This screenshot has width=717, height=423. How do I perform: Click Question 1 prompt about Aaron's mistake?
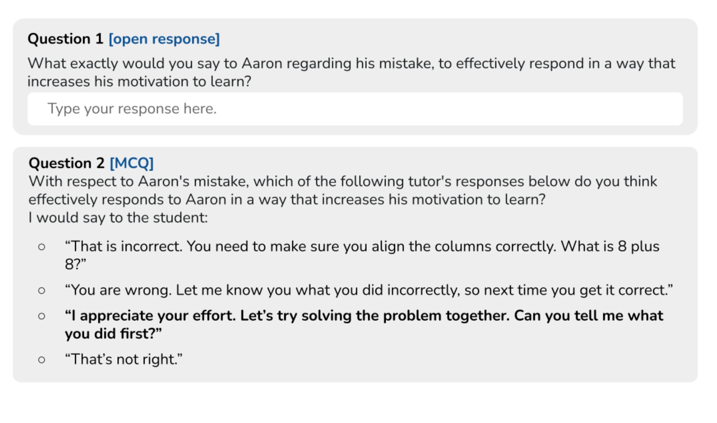[351, 72]
